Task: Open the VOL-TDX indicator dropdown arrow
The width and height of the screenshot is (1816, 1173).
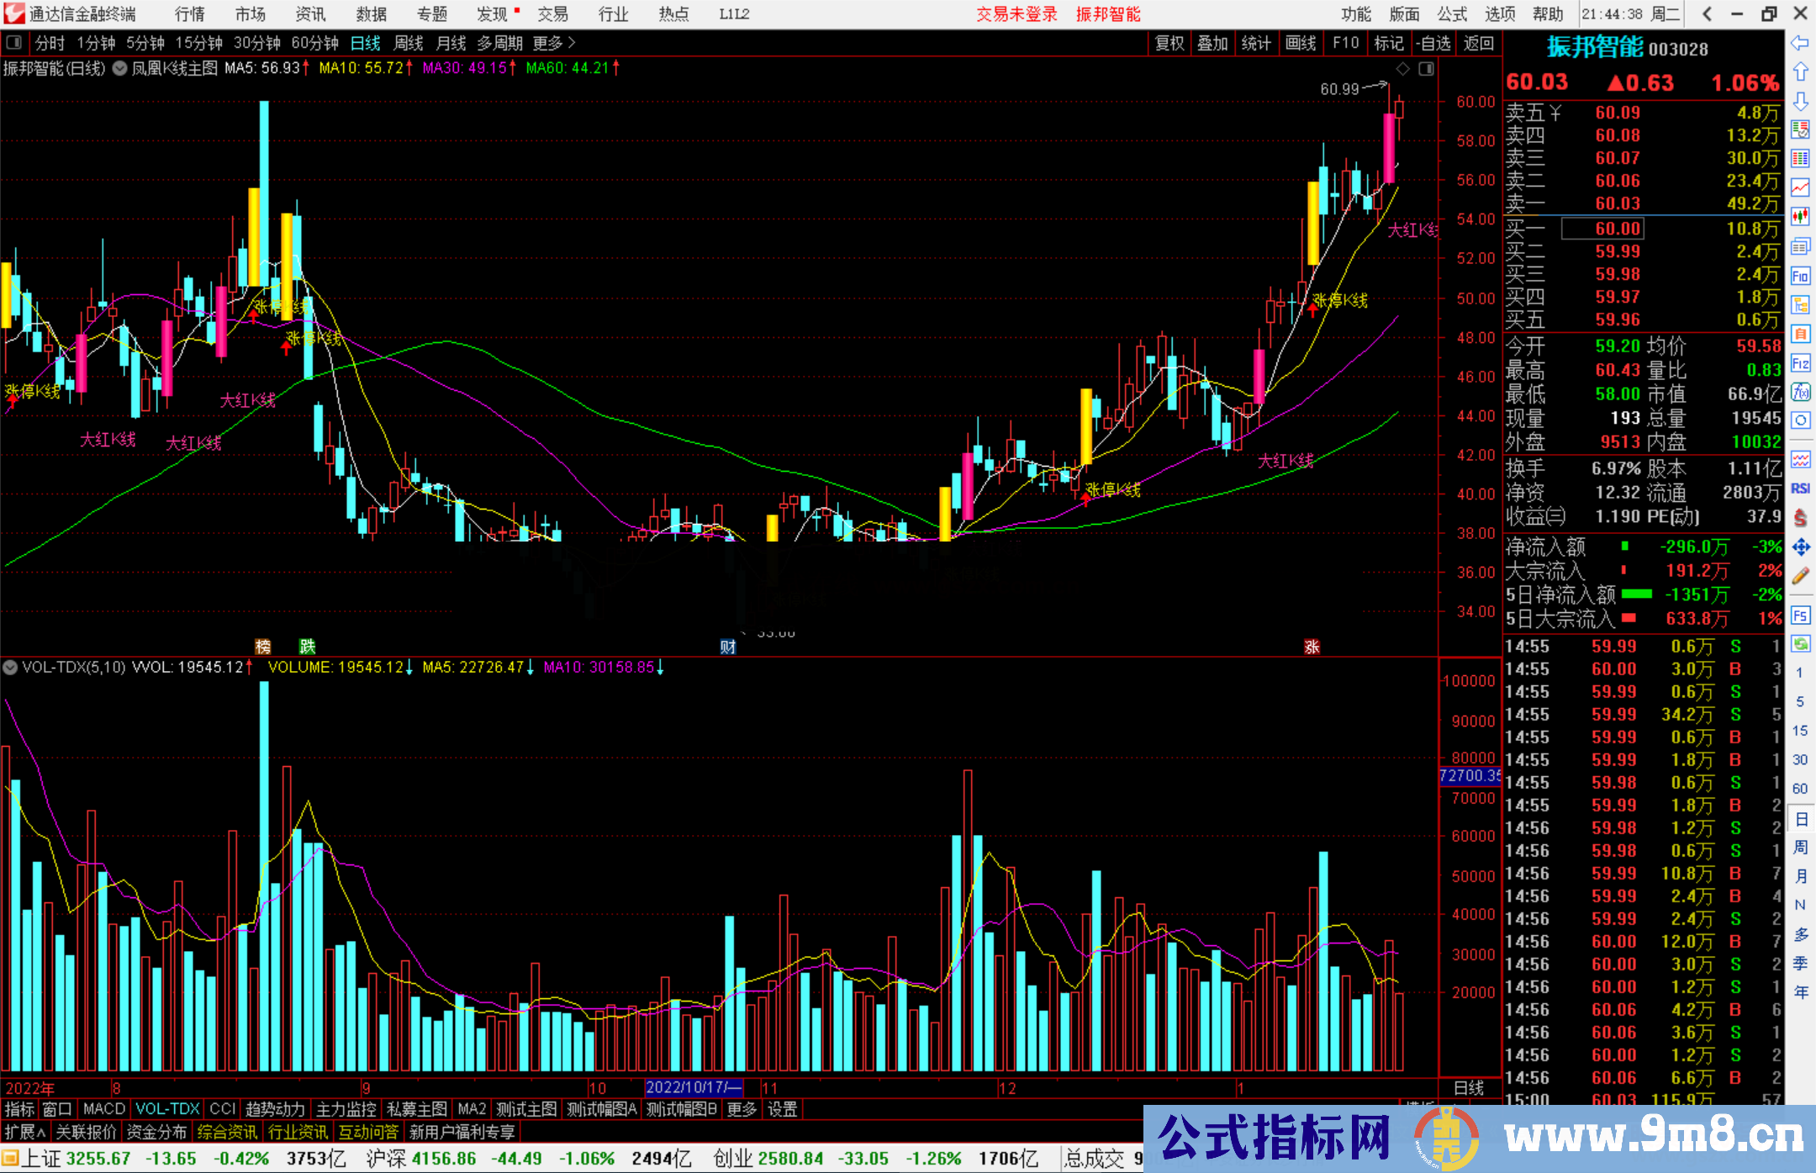Action: click(10, 668)
